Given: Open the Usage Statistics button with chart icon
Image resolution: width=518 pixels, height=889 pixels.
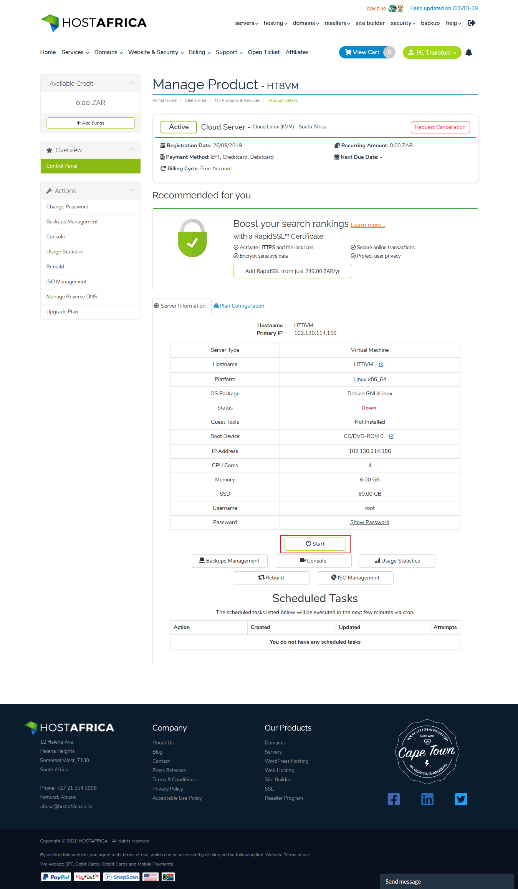Looking at the screenshot, I should click(397, 561).
